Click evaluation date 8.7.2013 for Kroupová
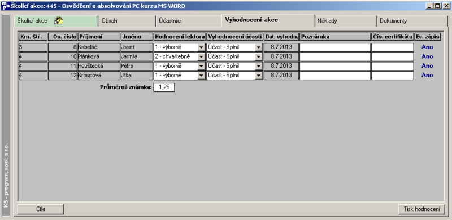452x220 pixels. 281,76
